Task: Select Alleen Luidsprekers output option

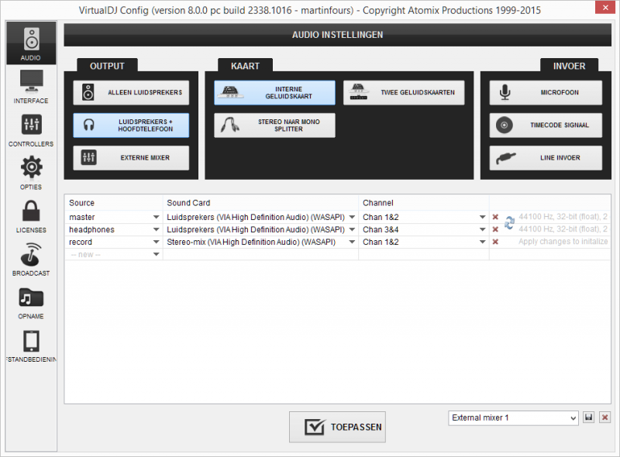Action: click(x=131, y=92)
